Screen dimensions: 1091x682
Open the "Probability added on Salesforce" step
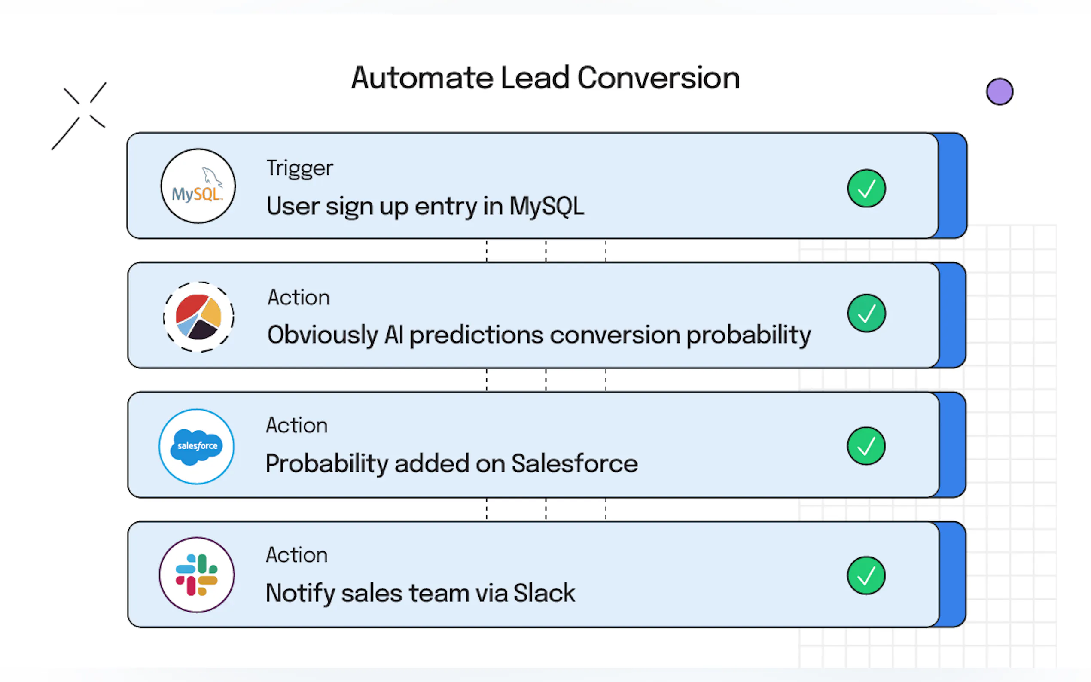click(x=451, y=464)
